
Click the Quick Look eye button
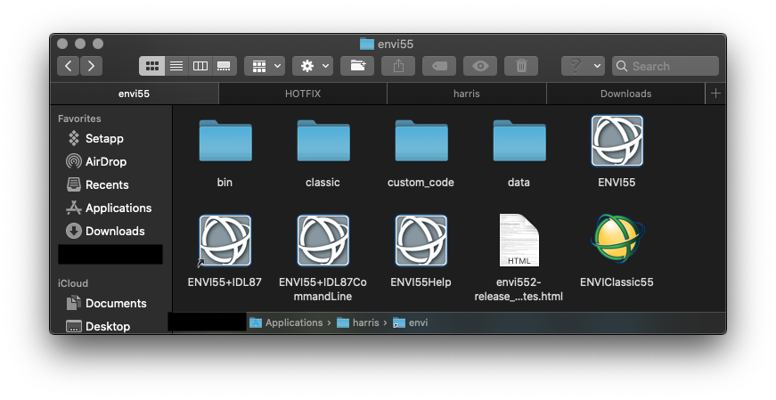point(480,66)
